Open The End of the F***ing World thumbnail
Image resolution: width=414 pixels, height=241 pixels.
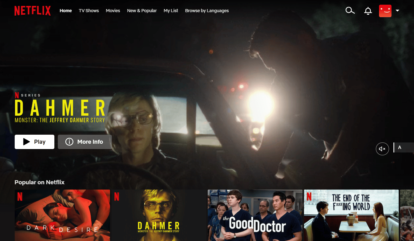[x=351, y=215]
